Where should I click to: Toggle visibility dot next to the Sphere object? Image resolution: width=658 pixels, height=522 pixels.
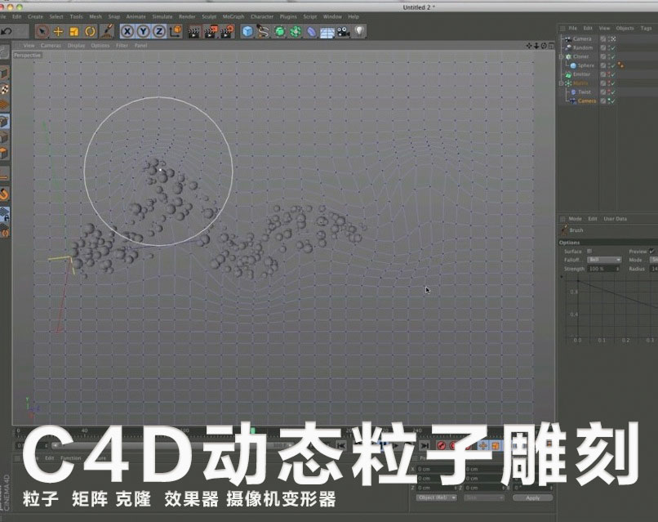[610, 65]
